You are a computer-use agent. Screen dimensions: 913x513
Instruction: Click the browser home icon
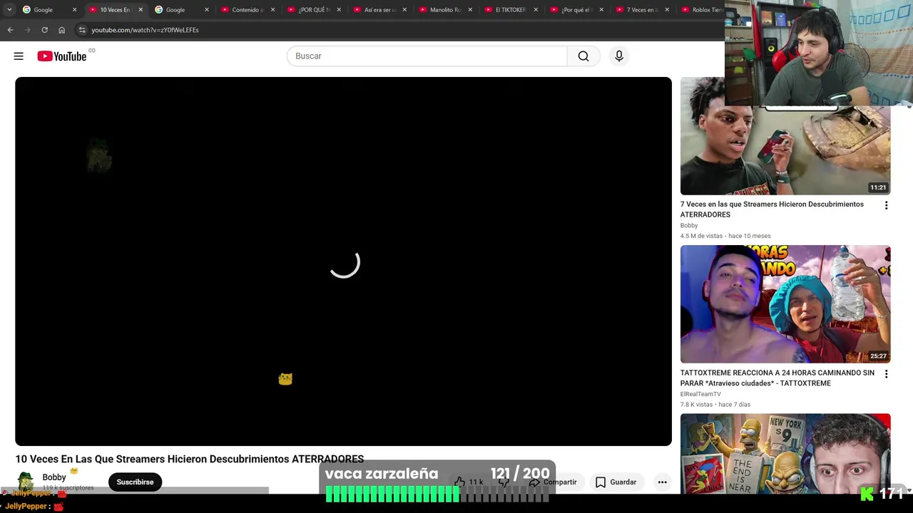point(61,30)
